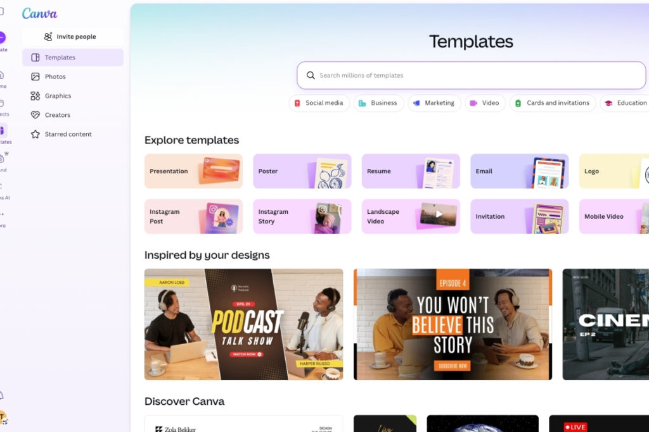Click the Marketing megaphone chip icon
Image resolution: width=649 pixels, height=432 pixels.
click(416, 103)
